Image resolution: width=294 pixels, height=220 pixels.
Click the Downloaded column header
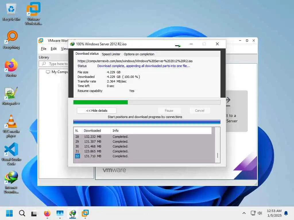click(x=96, y=131)
